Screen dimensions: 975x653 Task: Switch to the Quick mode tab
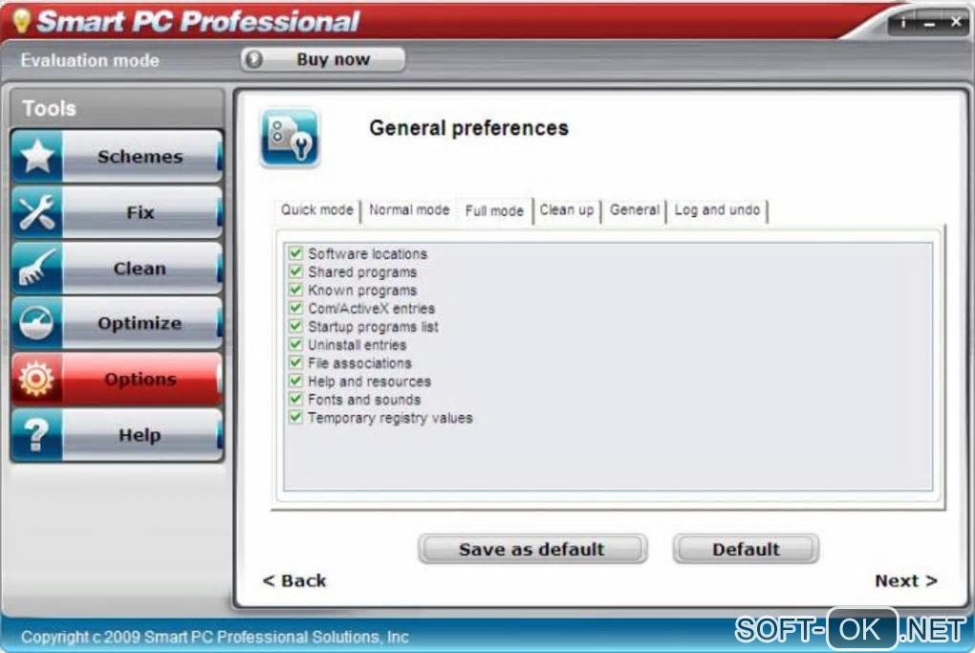point(317,209)
